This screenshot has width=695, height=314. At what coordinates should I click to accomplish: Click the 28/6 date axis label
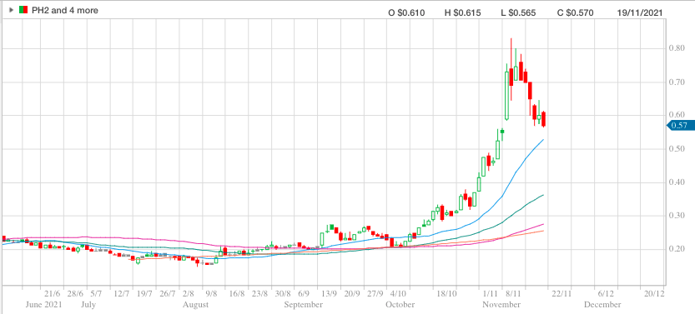point(75,294)
